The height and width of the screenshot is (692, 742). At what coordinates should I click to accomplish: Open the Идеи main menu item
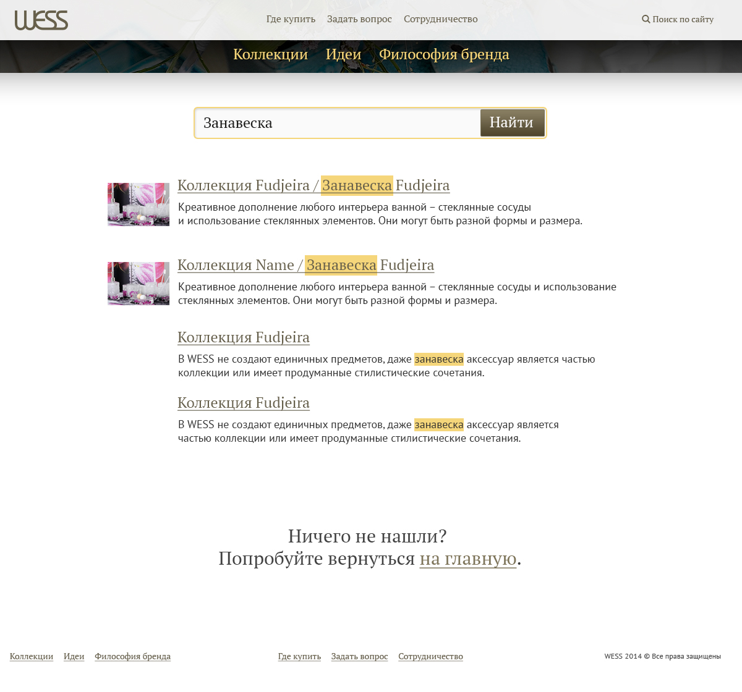click(343, 54)
